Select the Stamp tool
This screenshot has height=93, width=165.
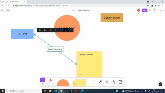[114, 82]
